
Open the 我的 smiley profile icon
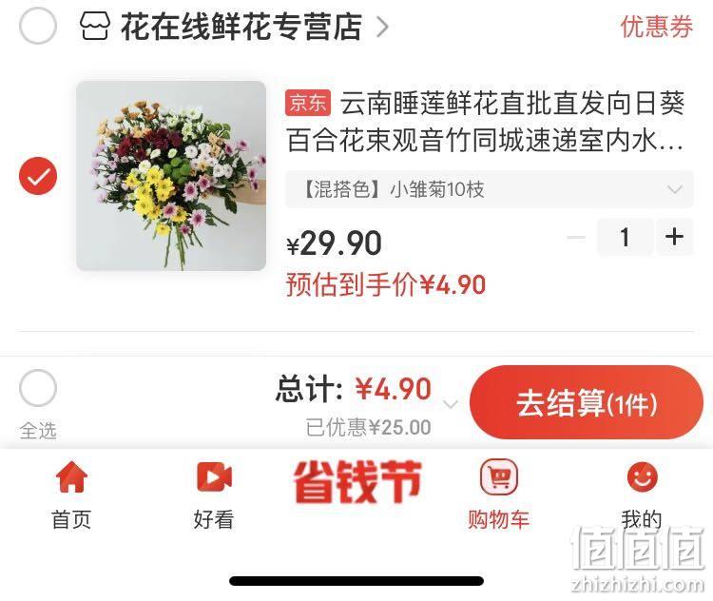642,476
